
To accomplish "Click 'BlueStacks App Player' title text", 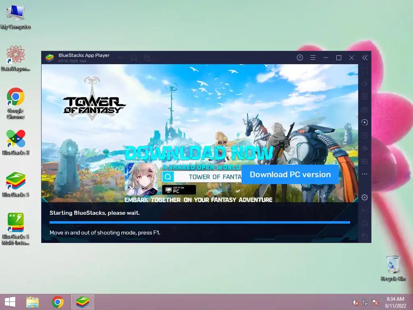I will click(84, 55).
